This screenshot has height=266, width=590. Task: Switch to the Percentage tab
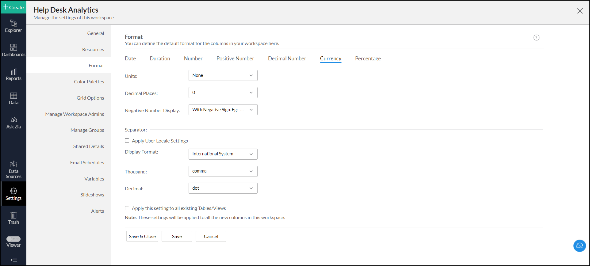pyautogui.click(x=368, y=59)
